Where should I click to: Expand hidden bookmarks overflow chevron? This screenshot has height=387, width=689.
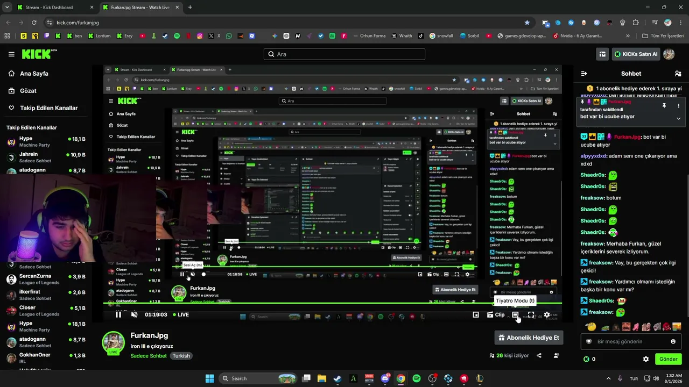(628, 36)
